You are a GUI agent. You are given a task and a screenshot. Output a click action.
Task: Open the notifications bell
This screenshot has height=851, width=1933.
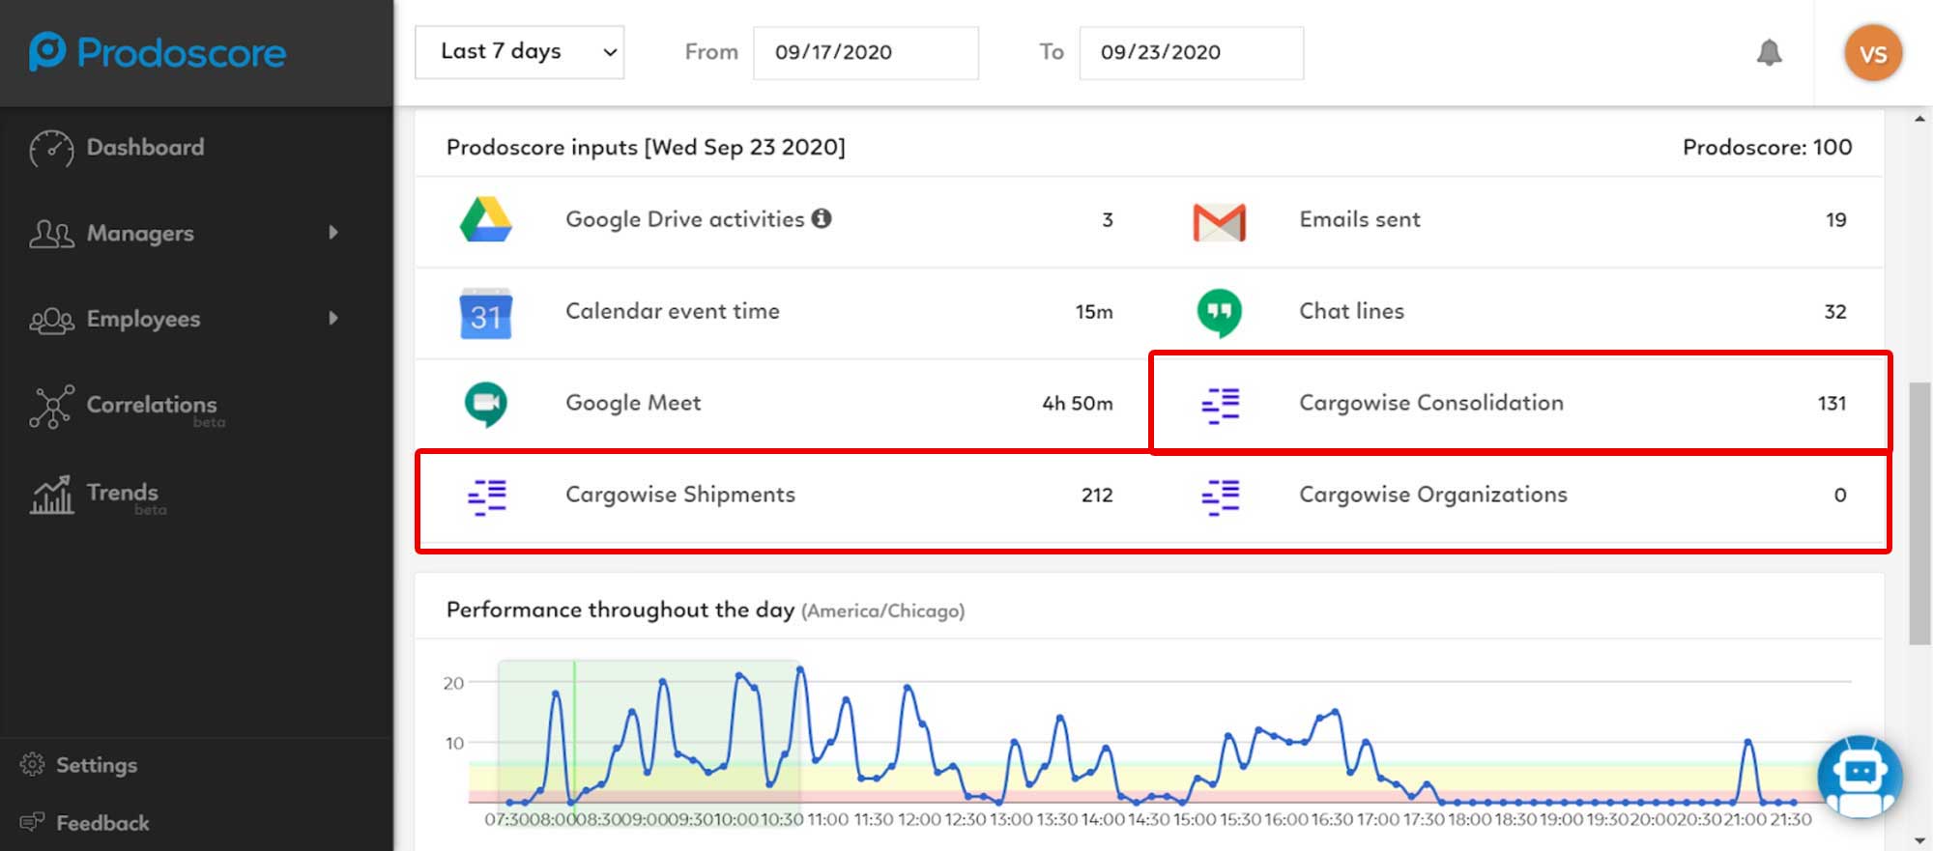tap(1769, 52)
